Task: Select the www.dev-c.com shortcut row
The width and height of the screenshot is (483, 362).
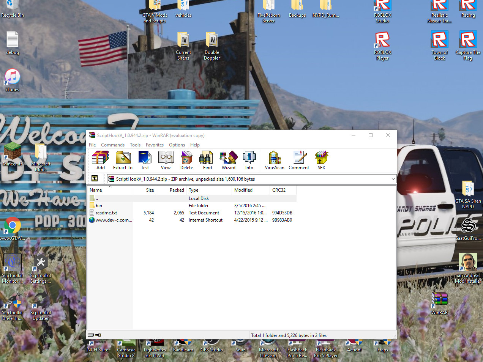Action: (192, 220)
